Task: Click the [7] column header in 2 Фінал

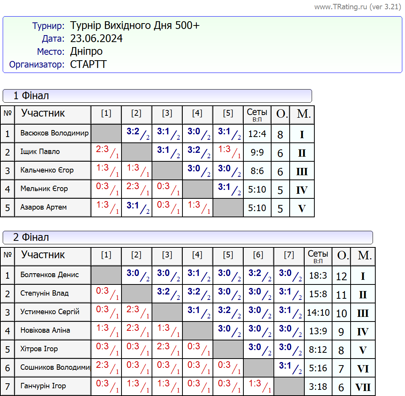Action: [x=289, y=255]
